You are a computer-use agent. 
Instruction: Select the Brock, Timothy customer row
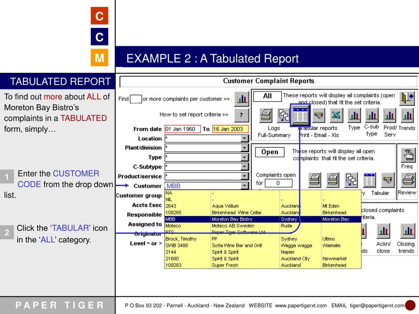263,239
